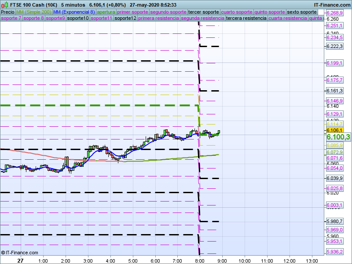Viewport: 352px width, 264px height.
Task: Click the 'cuarta resistencia' legend label
Action: tap(287, 18)
